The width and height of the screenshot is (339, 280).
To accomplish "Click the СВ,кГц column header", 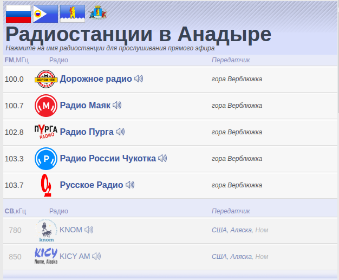I will [x=15, y=211].
